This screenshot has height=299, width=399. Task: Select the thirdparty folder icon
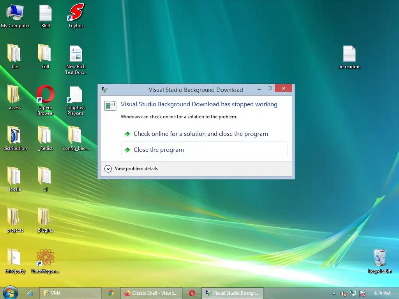(x=15, y=261)
